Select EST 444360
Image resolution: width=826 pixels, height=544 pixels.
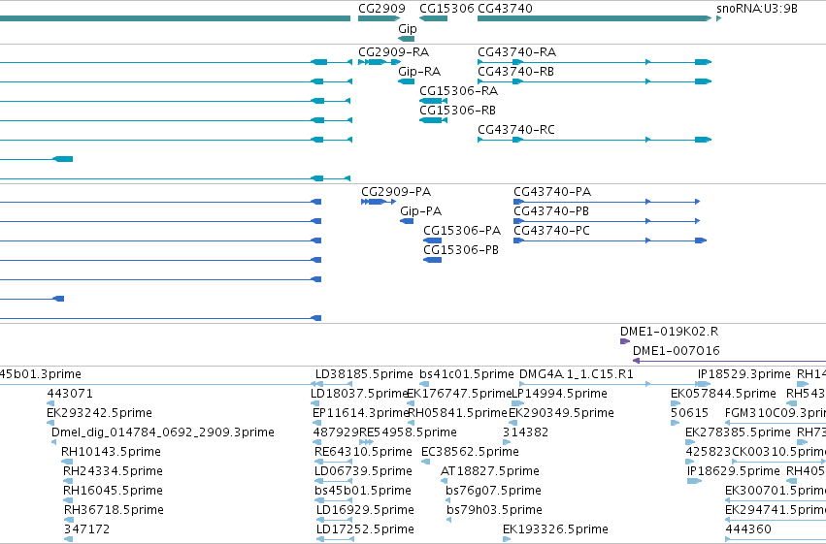[748, 529]
